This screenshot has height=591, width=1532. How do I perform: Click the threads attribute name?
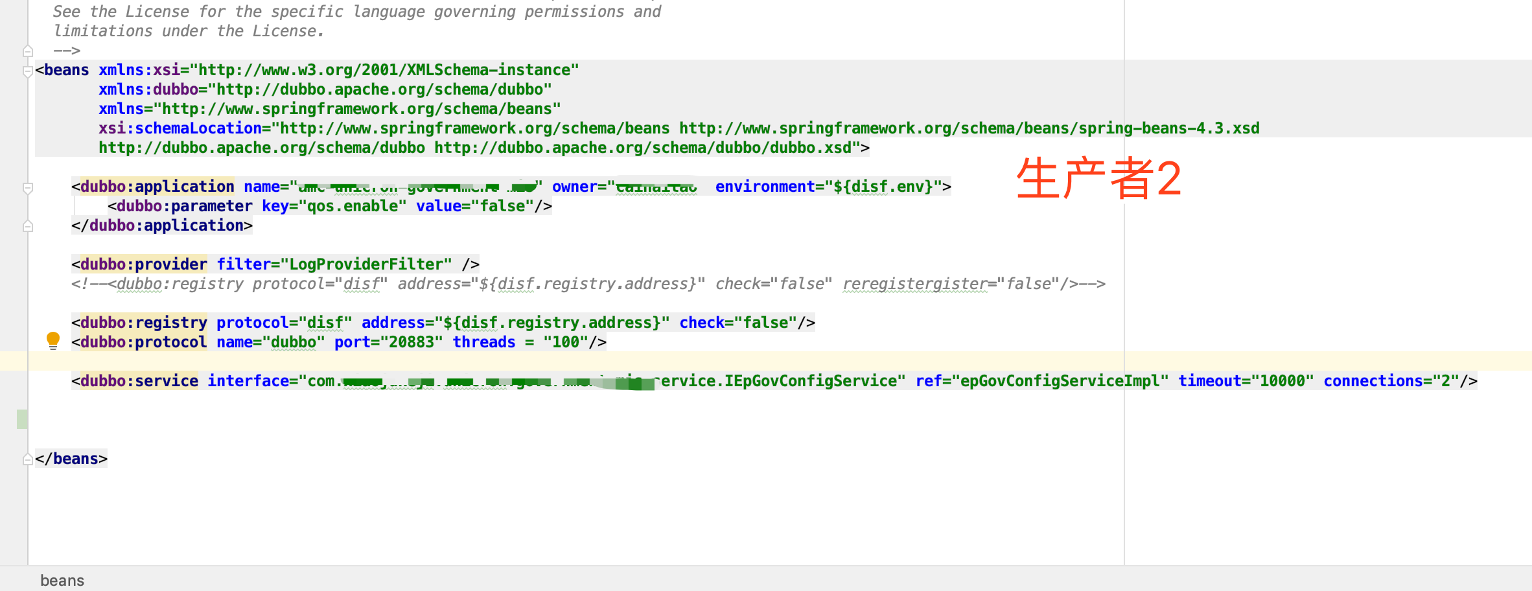484,342
